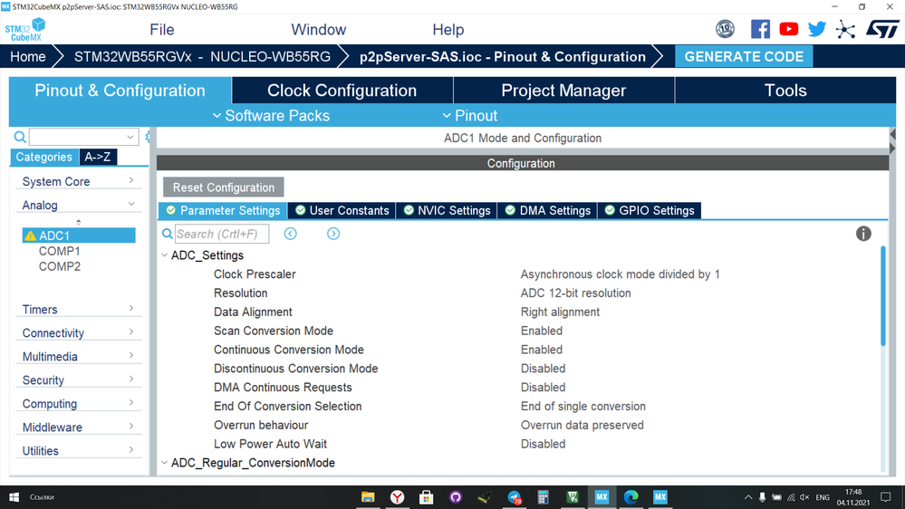Switch to the Project Manager tab
905x509 pixels.
[x=563, y=91]
